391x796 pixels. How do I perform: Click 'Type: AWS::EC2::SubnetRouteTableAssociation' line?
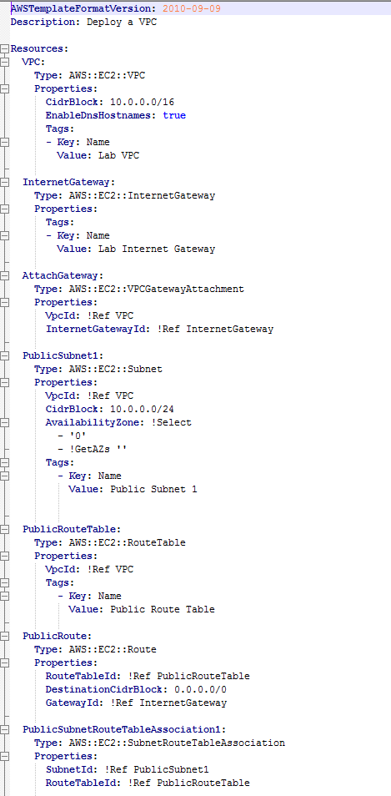point(160,743)
